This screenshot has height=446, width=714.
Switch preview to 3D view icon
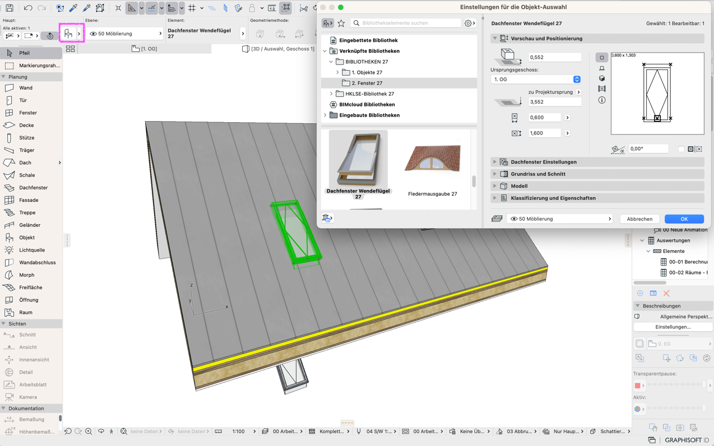[x=602, y=78]
